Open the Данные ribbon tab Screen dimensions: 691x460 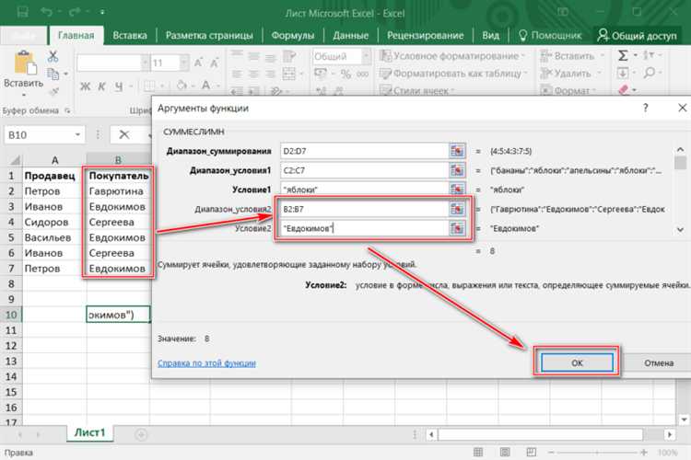(350, 36)
